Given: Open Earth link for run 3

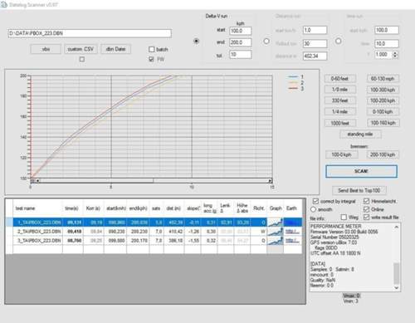Looking at the screenshot, I should pyautogui.click(x=292, y=241).
